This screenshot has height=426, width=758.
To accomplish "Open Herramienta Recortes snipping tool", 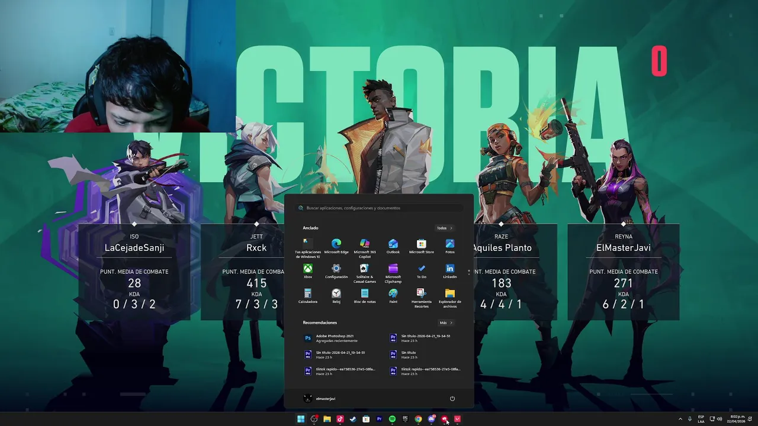I will [x=422, y=298].
